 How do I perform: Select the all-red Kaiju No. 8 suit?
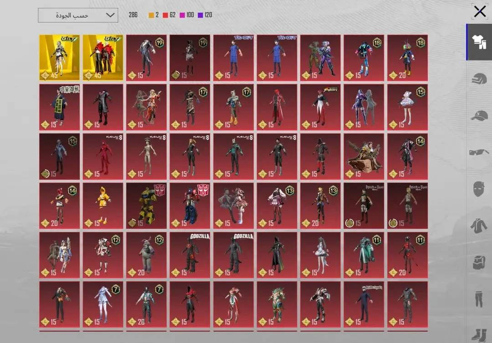click(x=103, y=156)
